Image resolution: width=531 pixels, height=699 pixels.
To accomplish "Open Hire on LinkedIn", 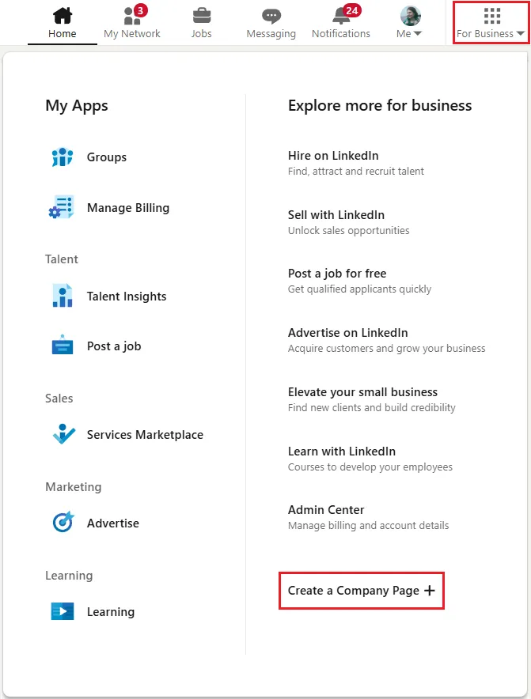I will click(x=332, y=156).
